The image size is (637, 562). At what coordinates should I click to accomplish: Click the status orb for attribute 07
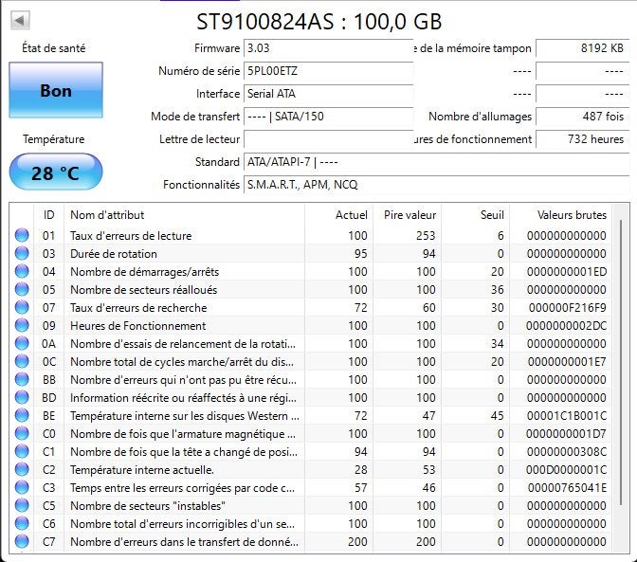(x=22, y=307)
